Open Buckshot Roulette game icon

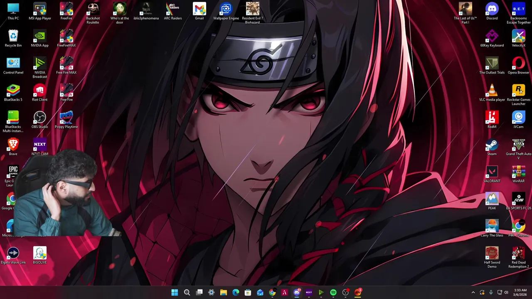pos(93,13)
